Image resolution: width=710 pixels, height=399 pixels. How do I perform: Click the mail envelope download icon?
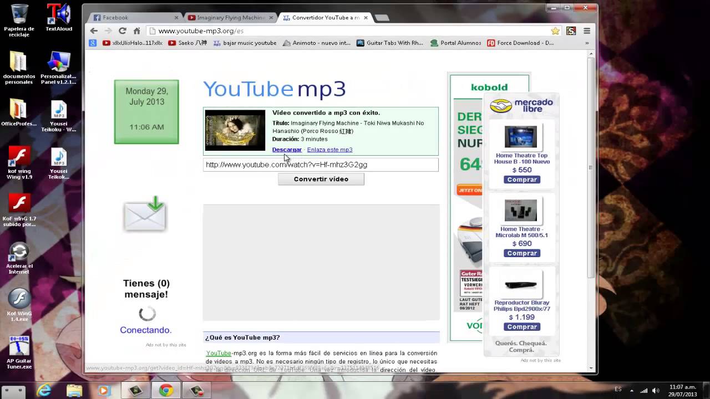[145, 213]
